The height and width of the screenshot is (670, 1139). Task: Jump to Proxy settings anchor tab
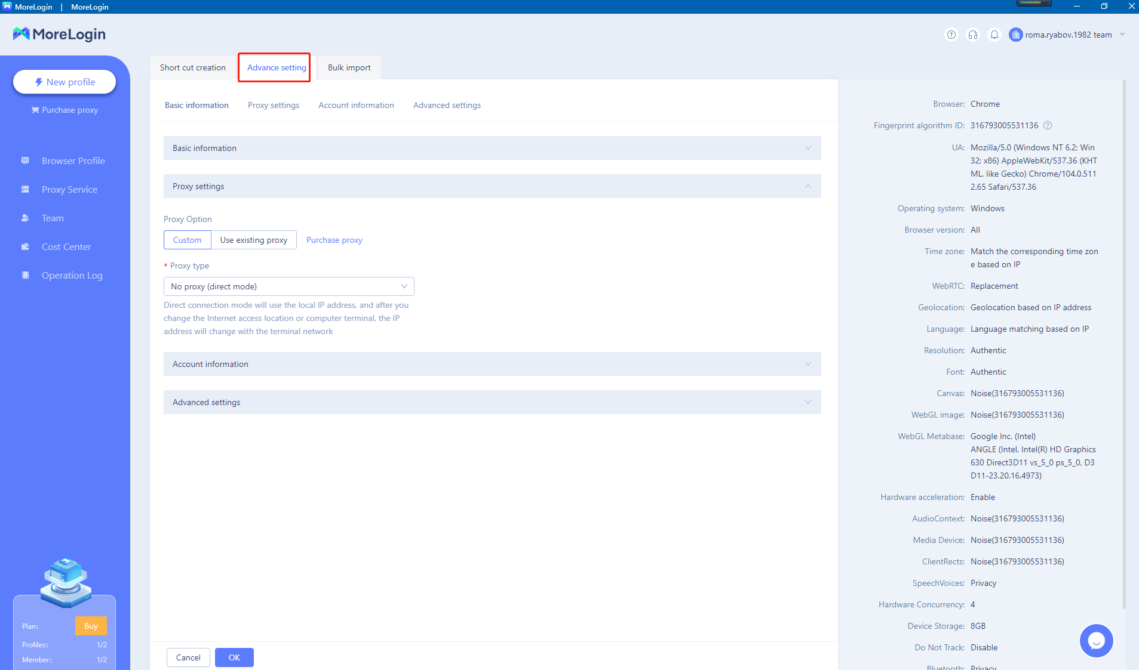pos(274,105)
